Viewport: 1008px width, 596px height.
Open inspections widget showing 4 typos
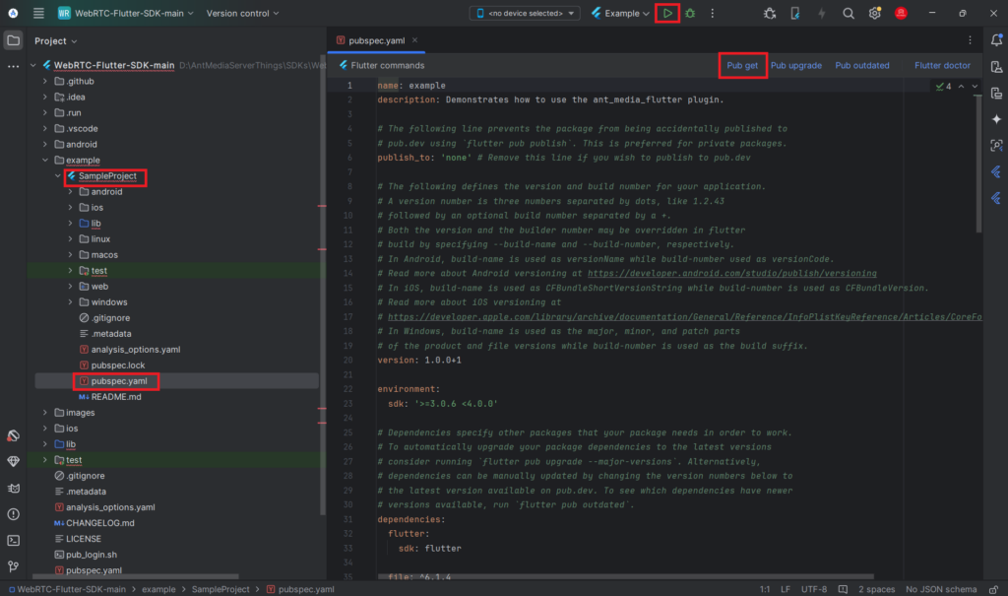tap(944, 87)
